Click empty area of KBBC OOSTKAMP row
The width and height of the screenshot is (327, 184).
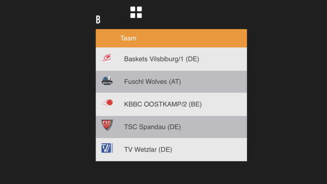click(x=225, y=104)
